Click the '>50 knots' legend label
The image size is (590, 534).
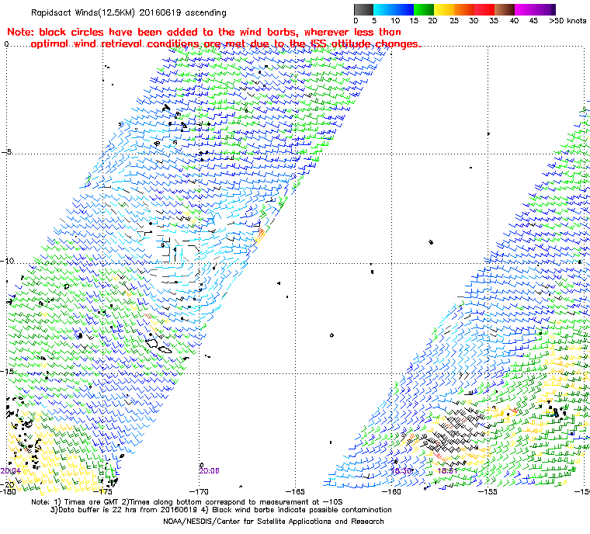tap(567, 21)
